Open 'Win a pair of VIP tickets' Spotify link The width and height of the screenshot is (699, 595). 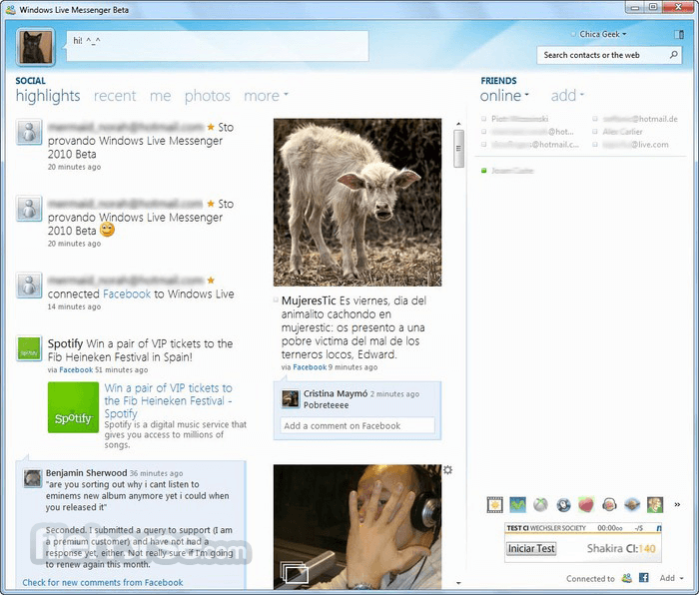coord(168,400)
